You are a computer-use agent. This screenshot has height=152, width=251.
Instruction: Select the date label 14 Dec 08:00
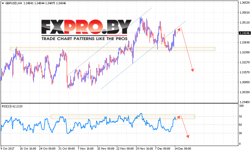[x=183, y=149]
